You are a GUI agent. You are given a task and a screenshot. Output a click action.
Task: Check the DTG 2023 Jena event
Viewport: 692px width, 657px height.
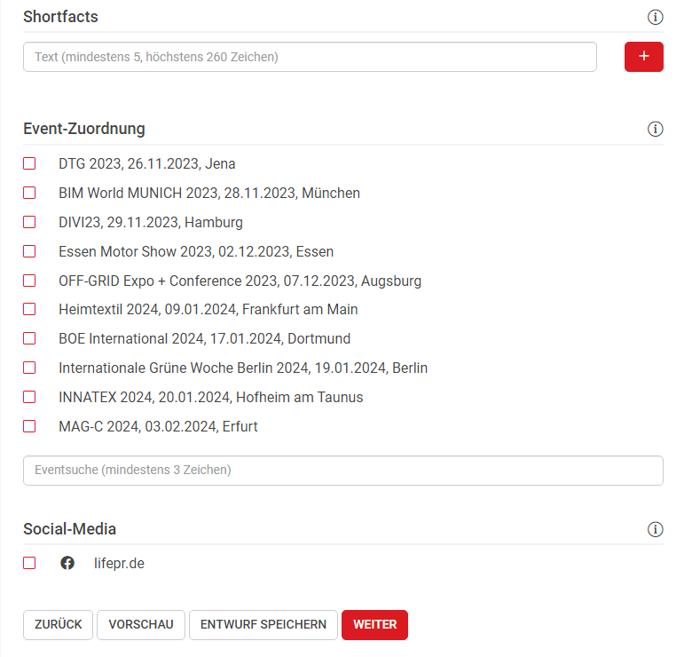(x=29, y=163)
